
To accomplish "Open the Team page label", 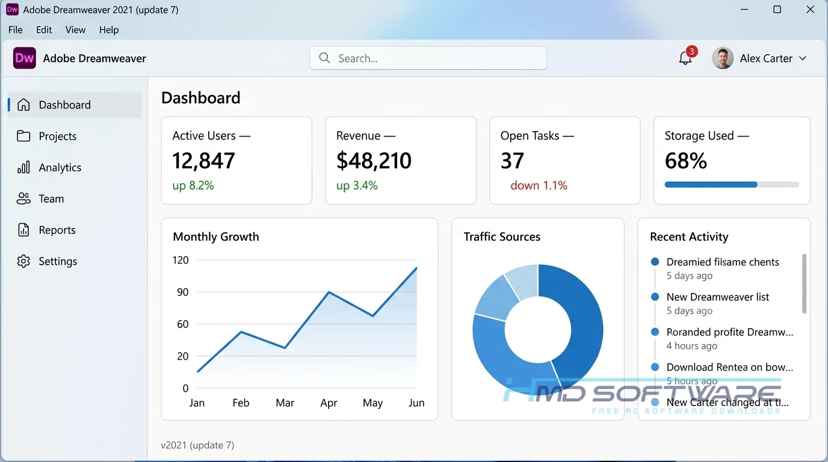I will coord(51,199).
